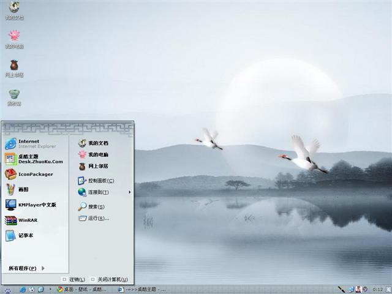Open 我的电脑 in the Start menu
The image size is (392, 294).
point(93,154)
